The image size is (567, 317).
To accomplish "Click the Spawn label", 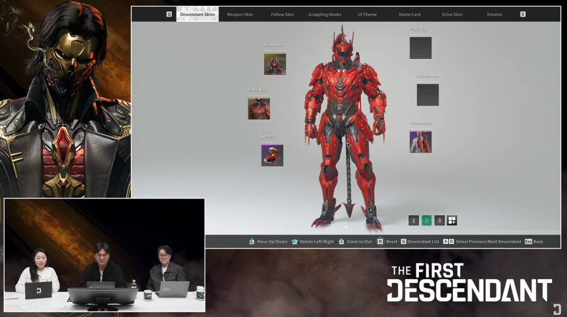I will pyautogui.click(x=268, y=136).
